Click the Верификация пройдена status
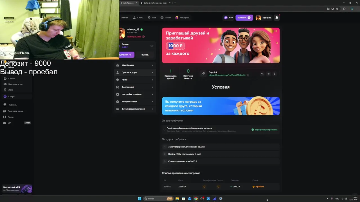Image resolution: width=360 pixels, height=202 pixels. tap(264, 130)
